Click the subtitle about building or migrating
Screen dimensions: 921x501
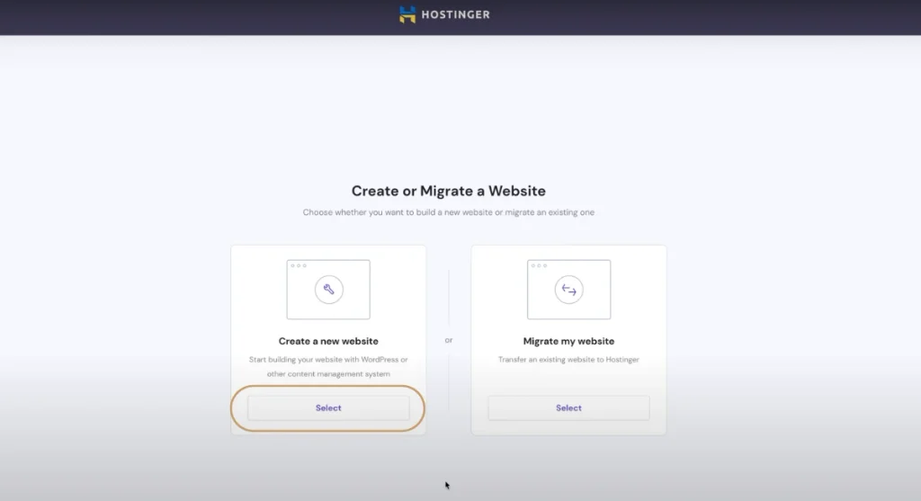(x=449, y=212)
